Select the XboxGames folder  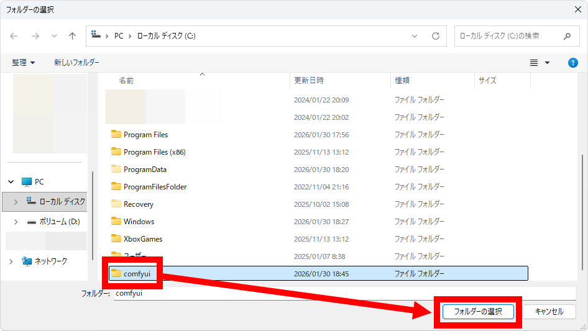click(x=142, y=238)
